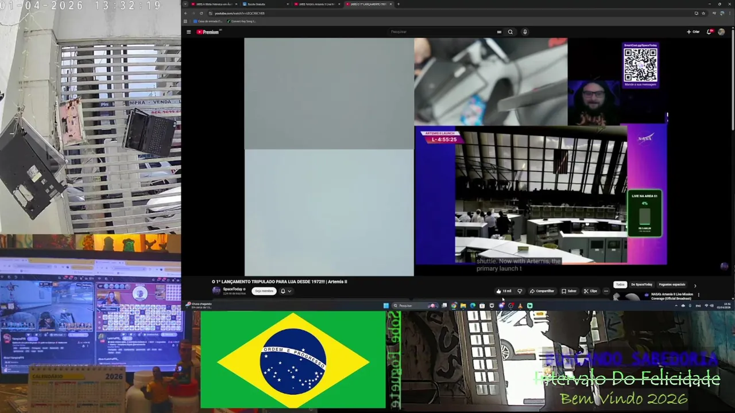The image size is (735, 413).
Task: Dislike the video with the thumbs-down button
Action: 520,291
